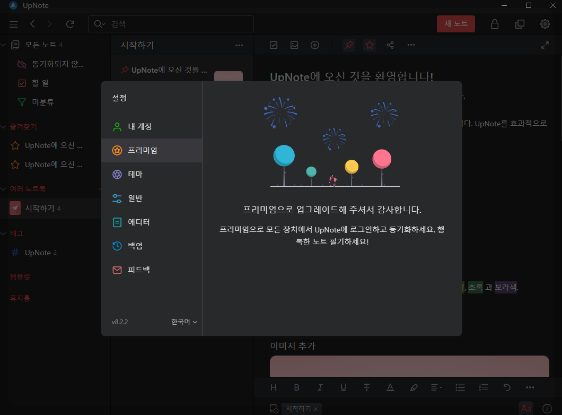The width and height of the screenshot is (562, 415).
Task: Click the sync refresh icon
Action: click(x=70, y=24)
